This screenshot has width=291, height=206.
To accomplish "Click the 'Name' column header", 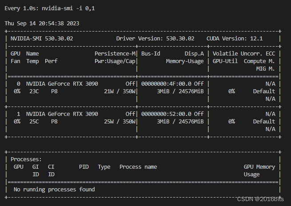I will click(x=32, y=54).
